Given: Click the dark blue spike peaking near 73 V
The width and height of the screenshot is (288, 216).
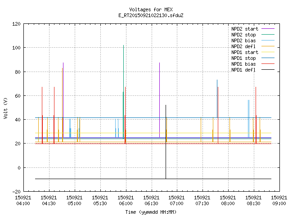Looking at the screenshot, I should (217, 99).
